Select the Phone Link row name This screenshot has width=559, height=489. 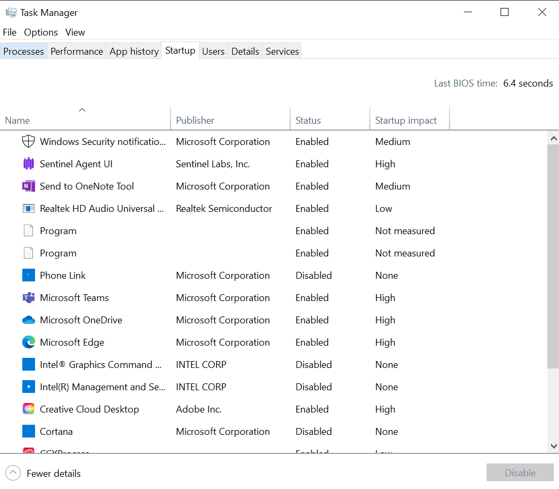point(63,276)
